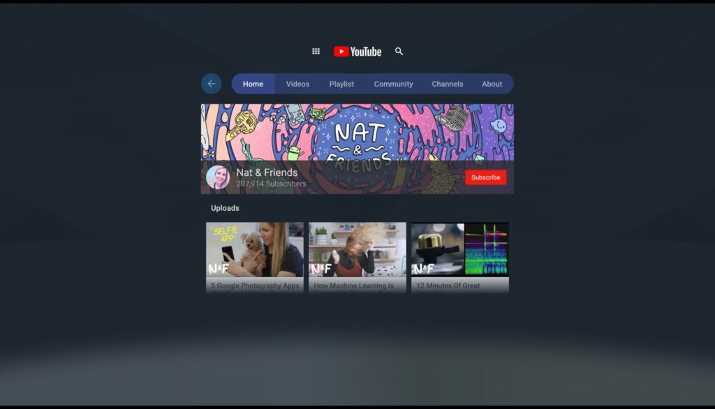The image size is (715, 409).
Task: Play the hair-flipping woman video thumbnail
Action: 357,249
